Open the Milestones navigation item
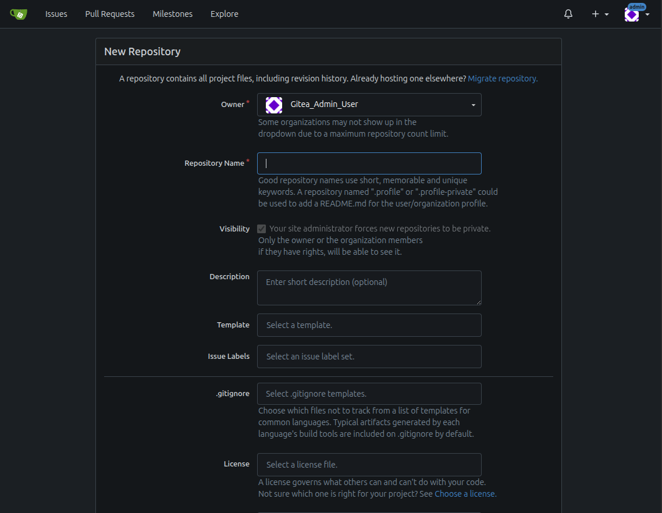Image resolution: width=662 pixels, height=513 pixels. [173, 14]
